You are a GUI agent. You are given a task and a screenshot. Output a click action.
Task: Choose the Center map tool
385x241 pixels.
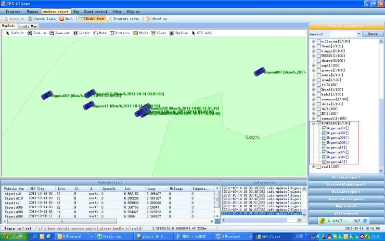[81, 33]
